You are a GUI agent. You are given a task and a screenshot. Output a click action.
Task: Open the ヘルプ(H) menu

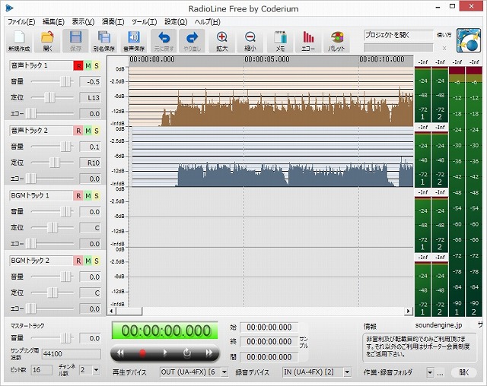coord(208,22)
